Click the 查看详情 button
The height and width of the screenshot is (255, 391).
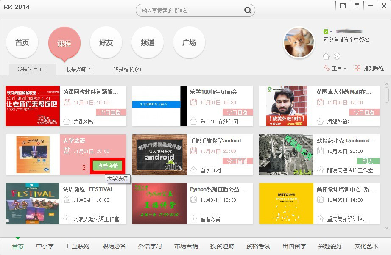point(108,166)
